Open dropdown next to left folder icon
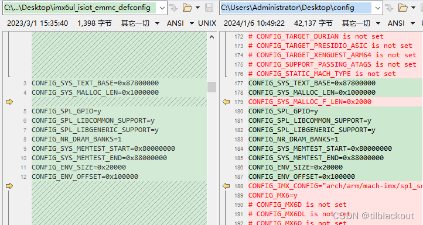The image size is (423, 225). click(198, 8)
